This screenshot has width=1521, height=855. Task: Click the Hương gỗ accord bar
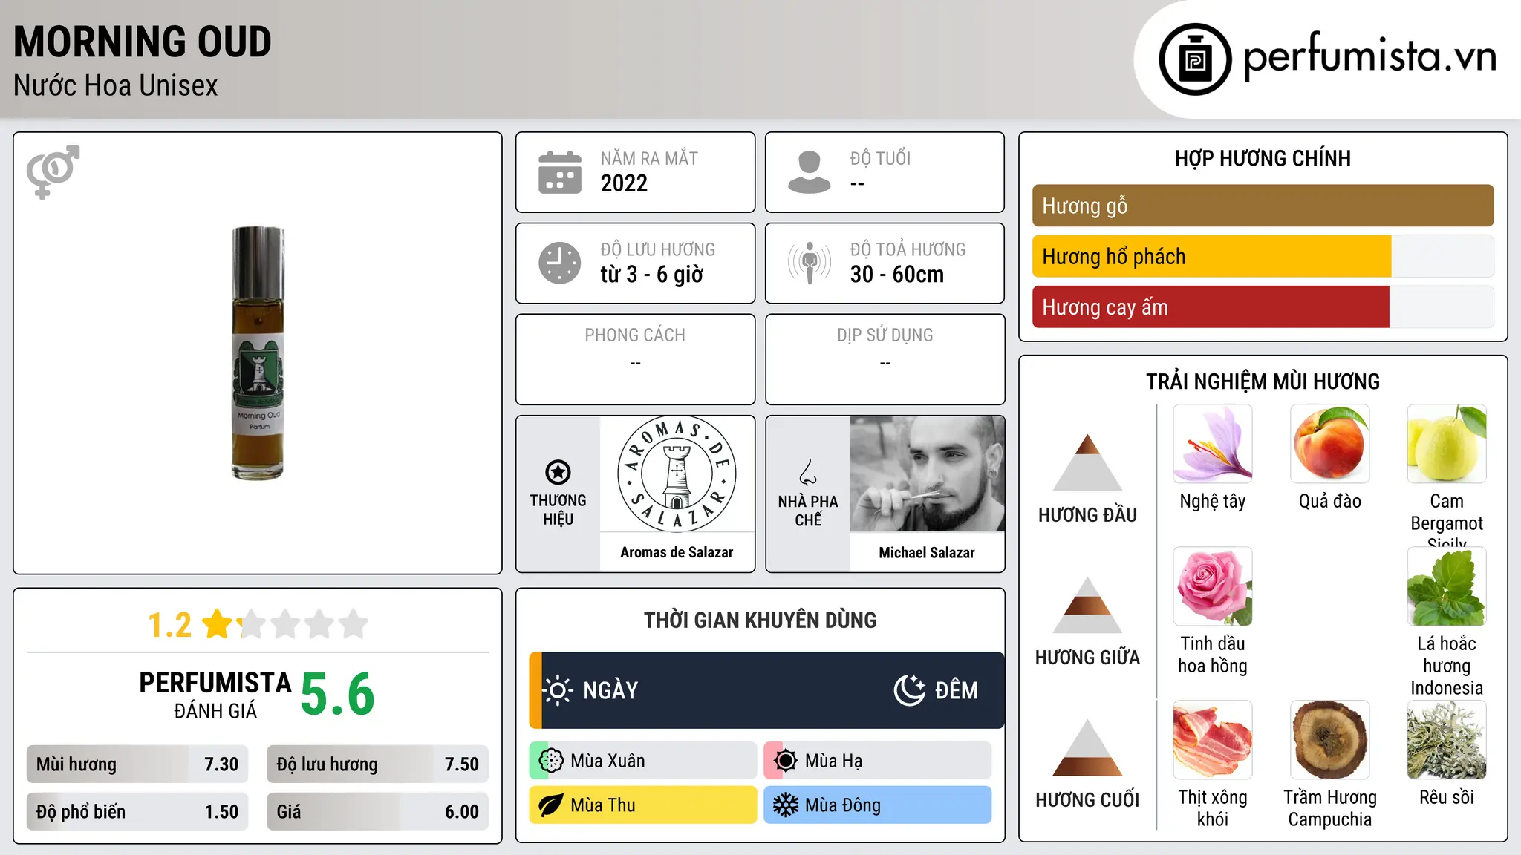pos(1263,206)
